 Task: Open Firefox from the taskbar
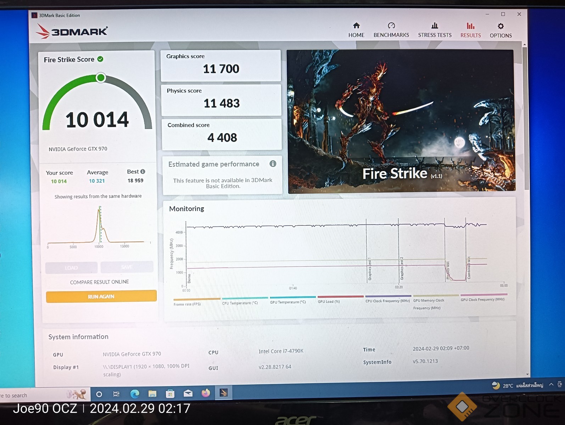click(x=206, y=393)
